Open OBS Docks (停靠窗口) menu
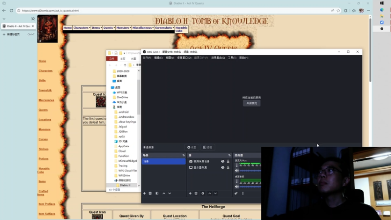 pos(184,58)
